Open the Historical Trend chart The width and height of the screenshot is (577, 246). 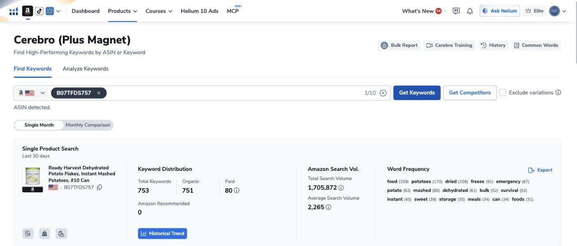coord(162,234)
